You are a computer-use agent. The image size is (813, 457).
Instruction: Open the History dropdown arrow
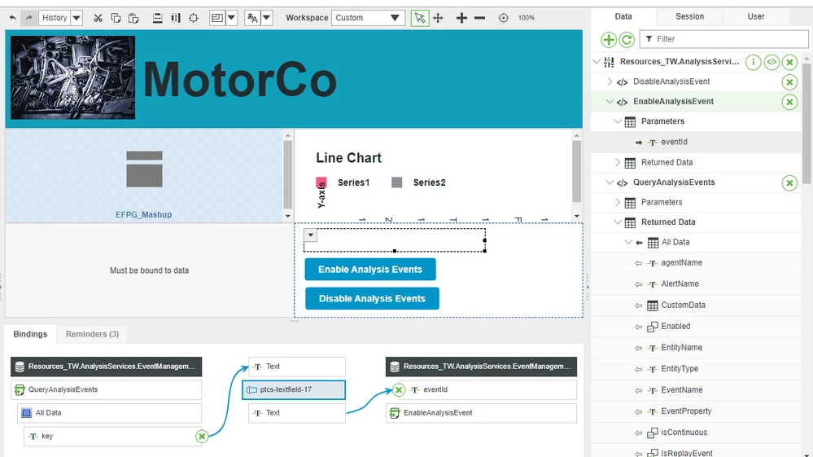pyautogui.click(x=76, y=18)
